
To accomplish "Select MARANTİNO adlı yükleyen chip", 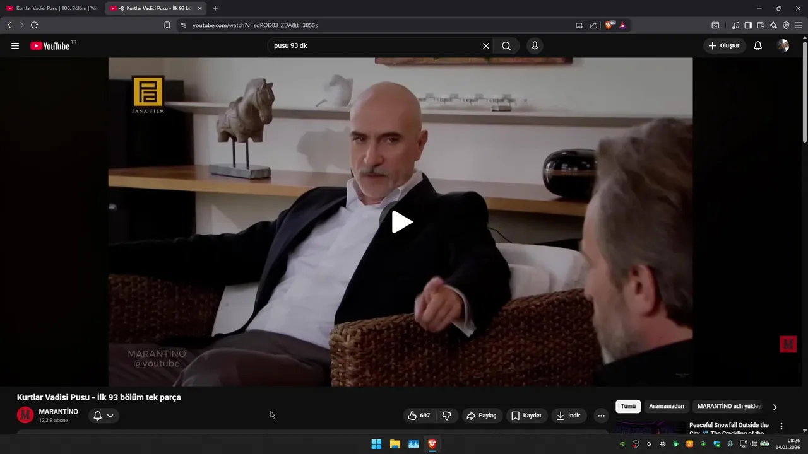I will (x=729, y=407).
